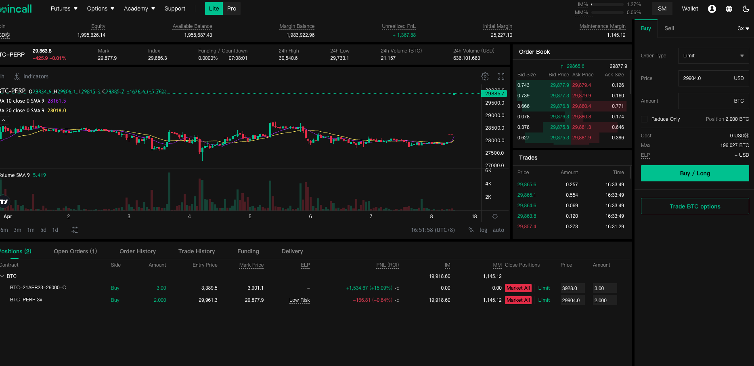The height and width of the screenshot is (366, 754).
Task: Collapse the BTC positions group
Action: click(x=2, y=276)
